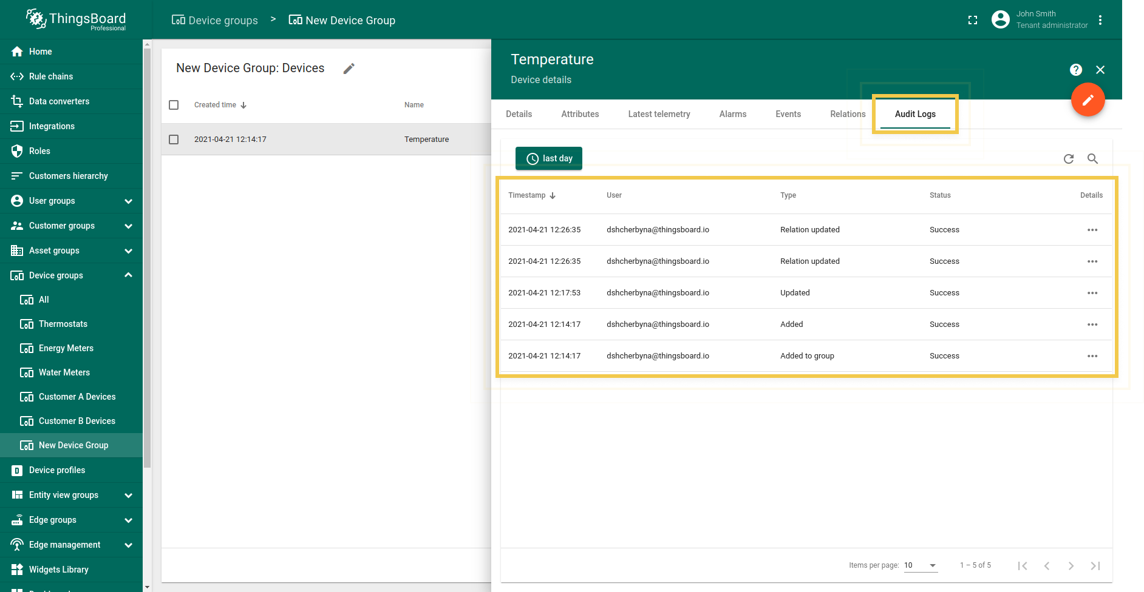
Task: Rename the device group via pencil icon
Action: (x=349, y=68)
